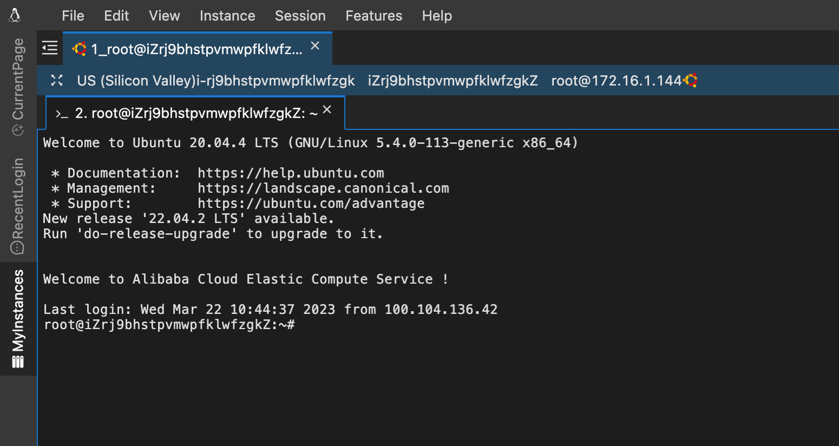Select the 1_root@iZrj9bhstpvmwpfklwfz tab
The image size is (839, 446).
tap(197, 49)
